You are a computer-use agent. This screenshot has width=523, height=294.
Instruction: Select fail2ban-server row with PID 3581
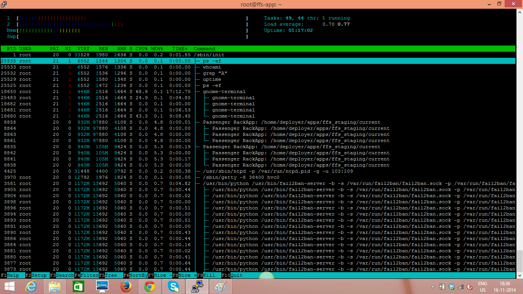pos(258,183)
